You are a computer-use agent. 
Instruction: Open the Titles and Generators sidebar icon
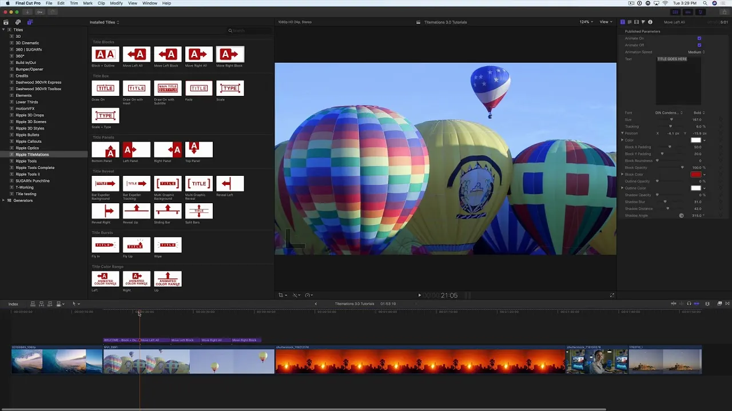pos(30,22)
